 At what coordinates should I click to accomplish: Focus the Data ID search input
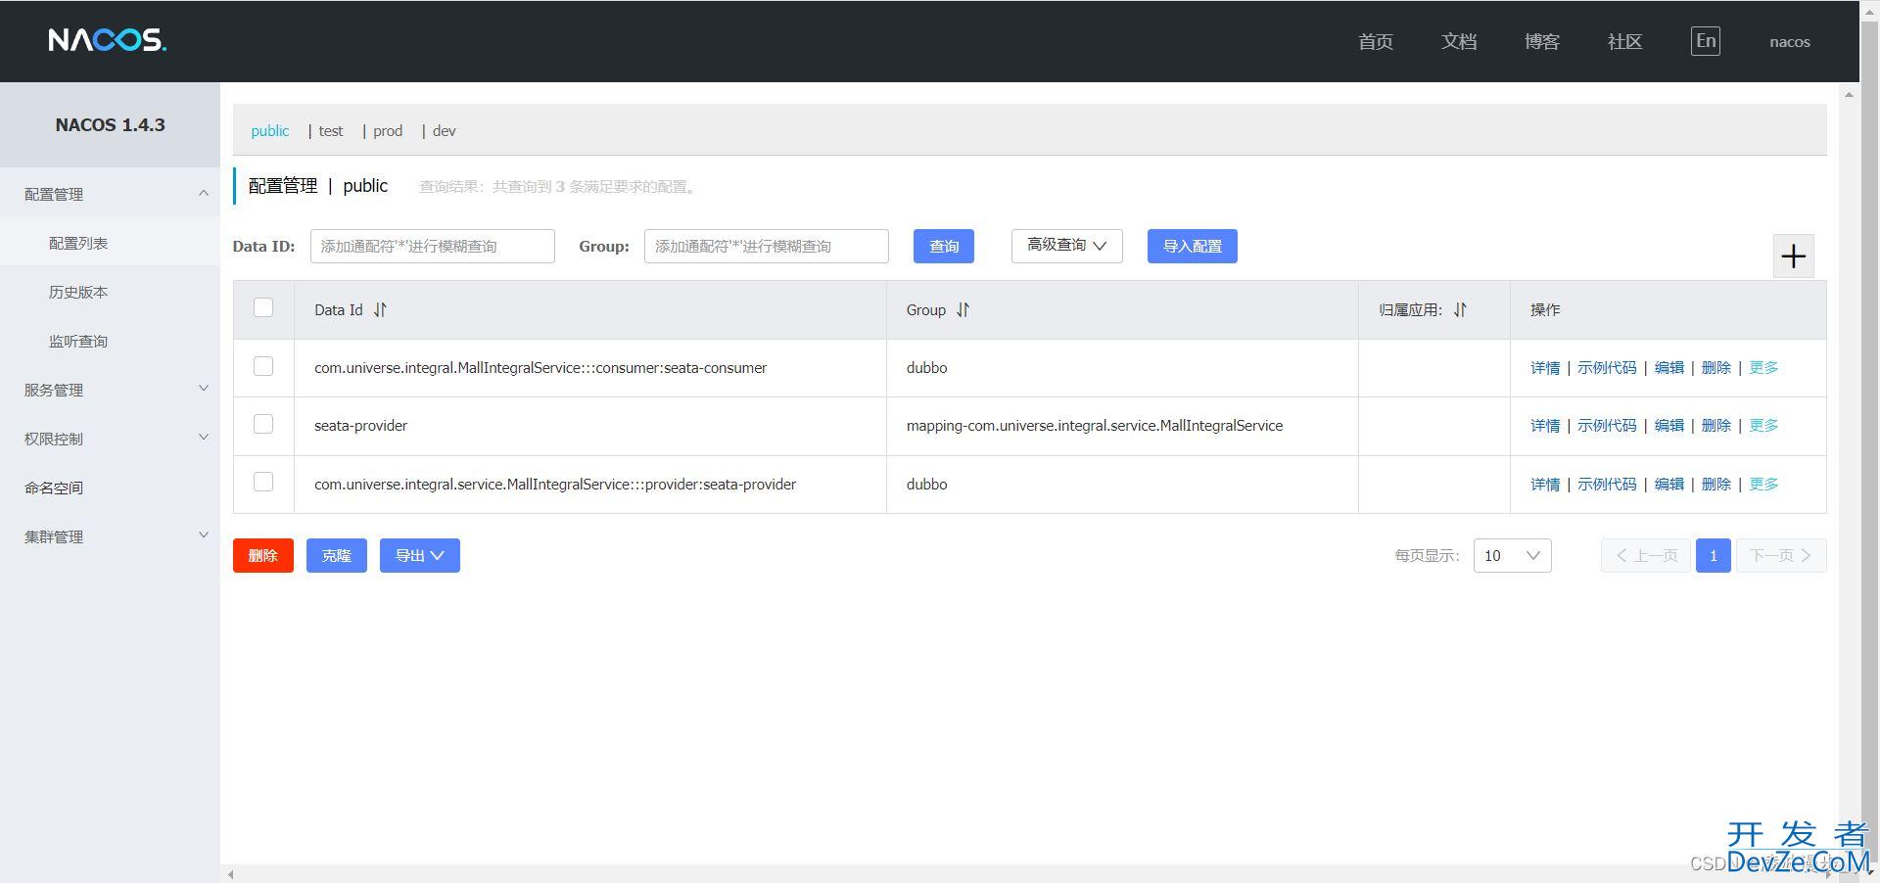point(433,246)
